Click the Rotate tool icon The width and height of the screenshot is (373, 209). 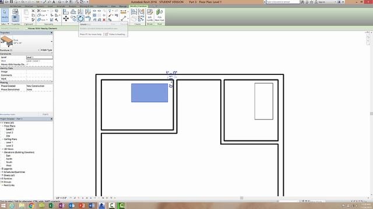pyautogui.click(x=80, y=19)
